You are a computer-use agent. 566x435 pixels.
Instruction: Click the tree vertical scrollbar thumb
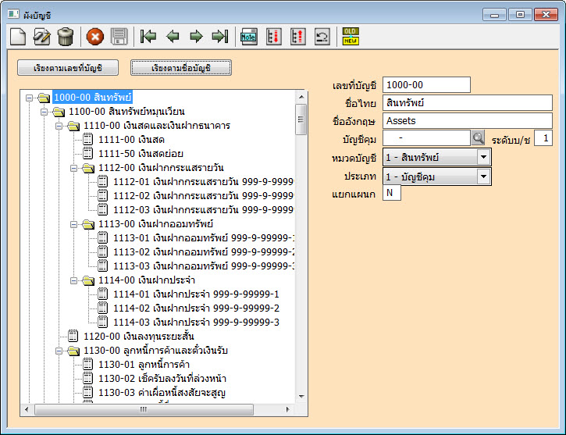coord(301,119)
